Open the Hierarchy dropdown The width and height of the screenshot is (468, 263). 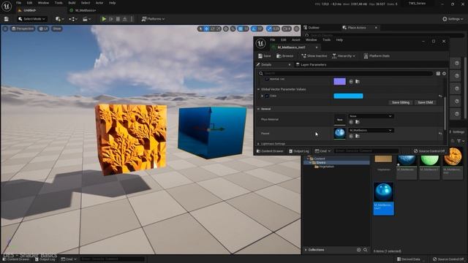[344, 56]
